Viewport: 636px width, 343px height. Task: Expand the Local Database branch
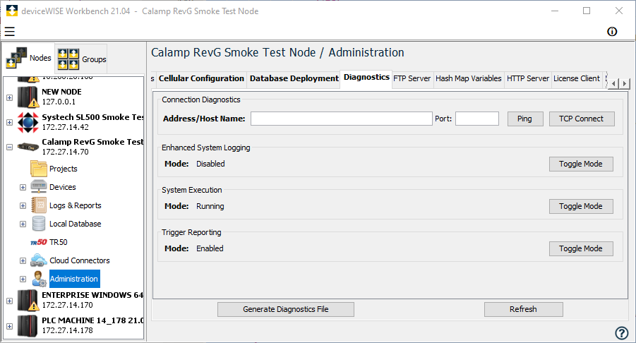pyautogui.click(x=23, y=224)
